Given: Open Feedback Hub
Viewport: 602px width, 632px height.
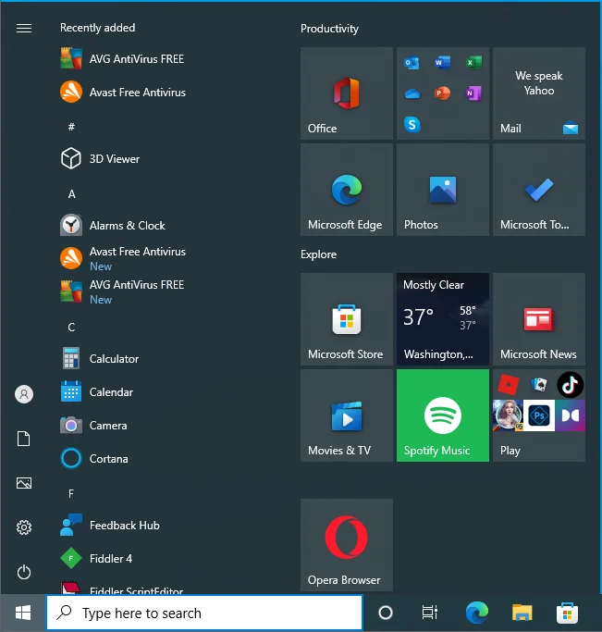Looking at the screenshot, I should (110, 526).
